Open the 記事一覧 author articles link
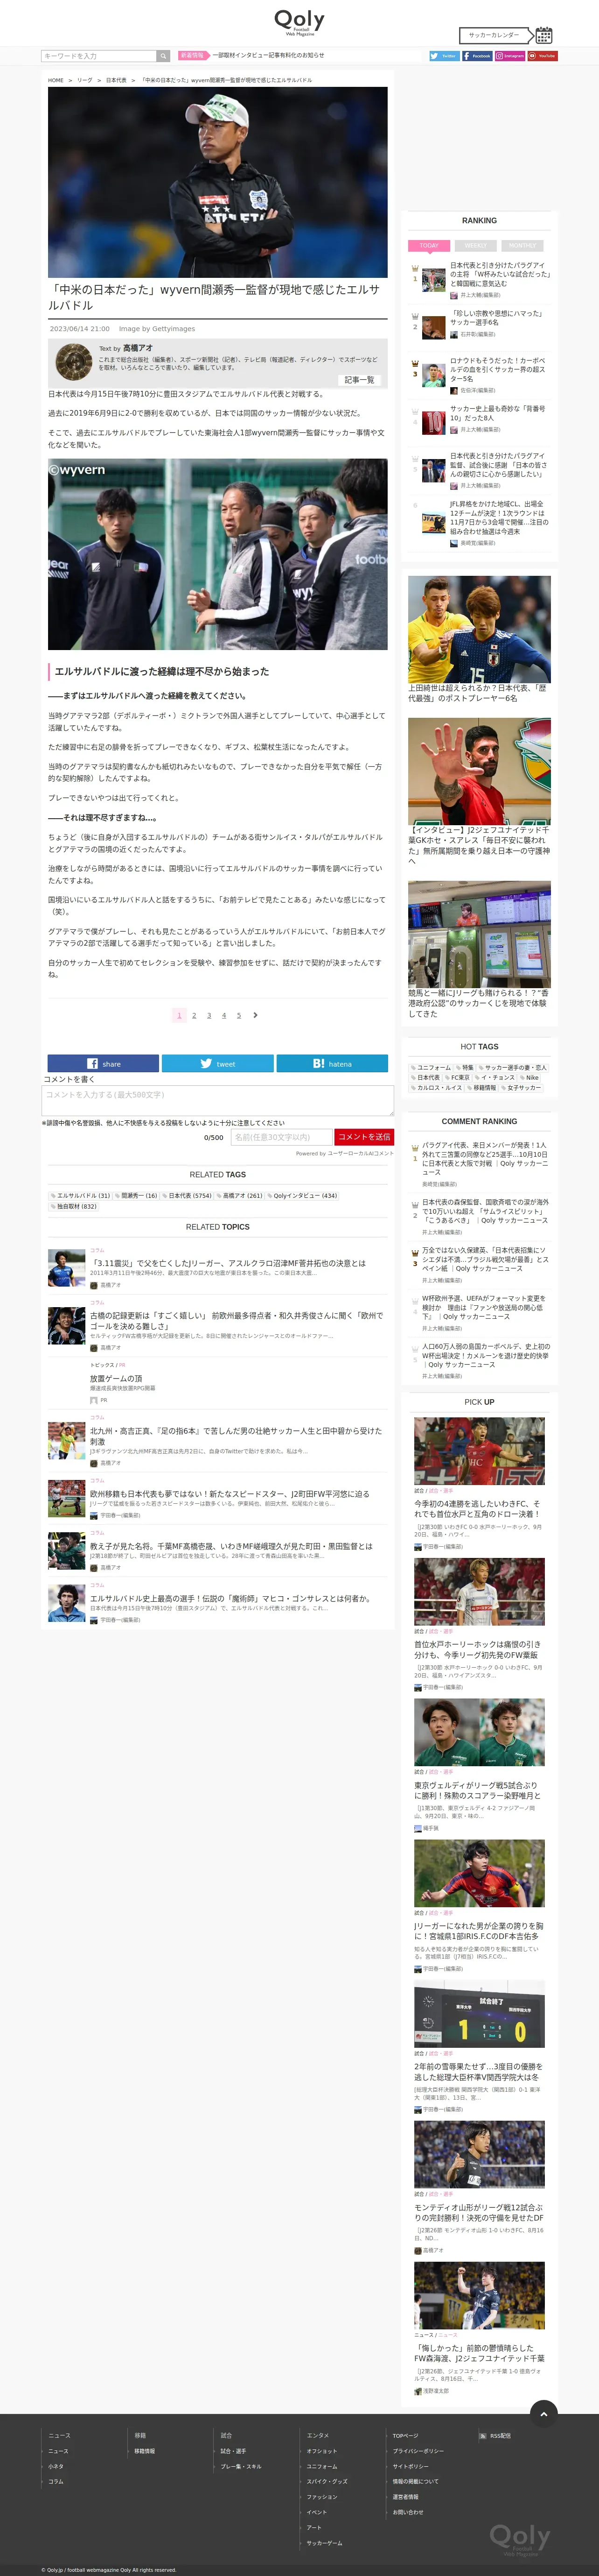The width and height of the screenshot is (599, 2576). tap(359, 380)
